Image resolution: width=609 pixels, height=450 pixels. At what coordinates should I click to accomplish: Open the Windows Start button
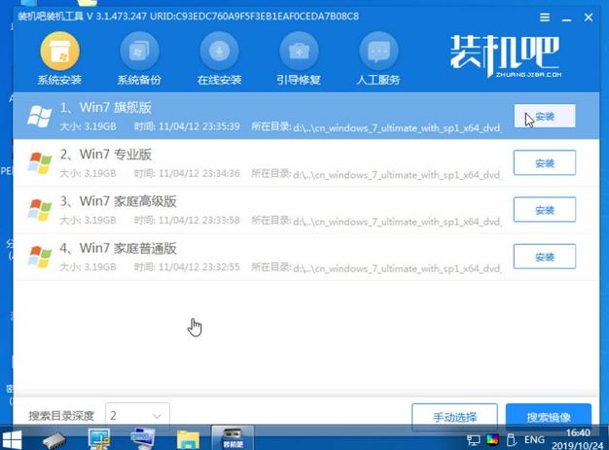click(x=18, y=436)
